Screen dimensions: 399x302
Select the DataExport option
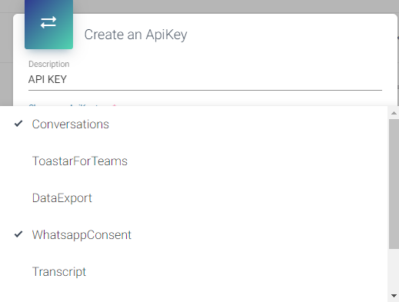[x=195, y=198]
